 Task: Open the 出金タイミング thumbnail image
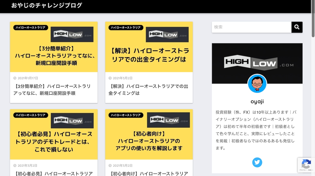149,47
